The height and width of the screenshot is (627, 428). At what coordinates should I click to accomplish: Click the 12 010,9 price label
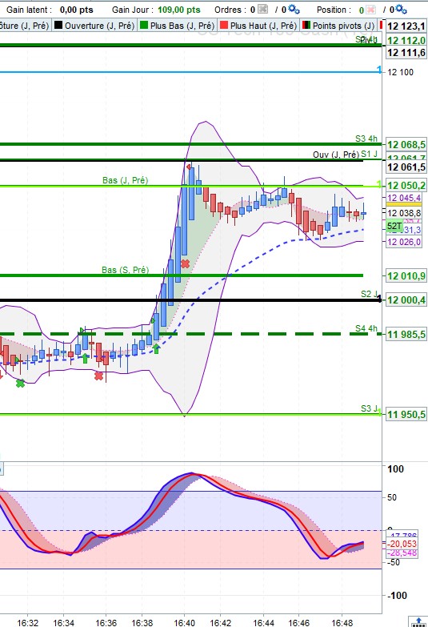click(x=406, y=275)
